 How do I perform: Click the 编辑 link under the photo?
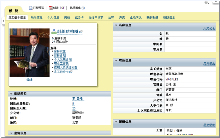pyautogui.click(x=30, y=80)
